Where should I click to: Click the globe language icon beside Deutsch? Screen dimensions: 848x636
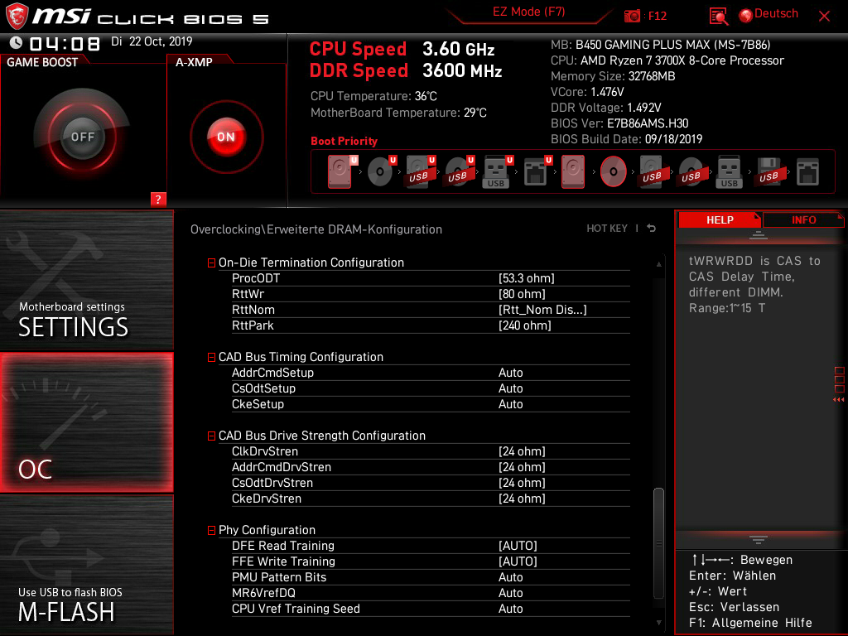(x=746, y=16)
